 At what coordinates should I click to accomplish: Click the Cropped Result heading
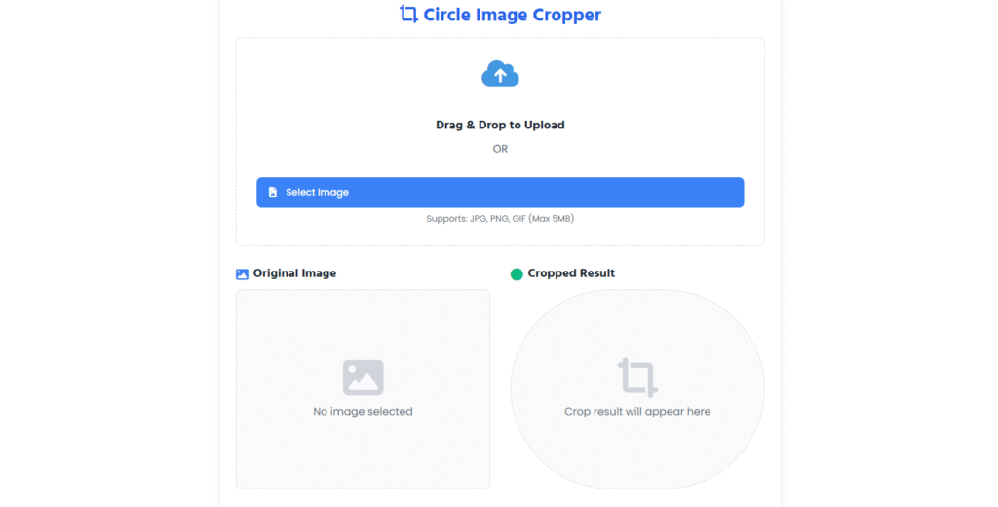pyautogui.click(x=571, y=273)
